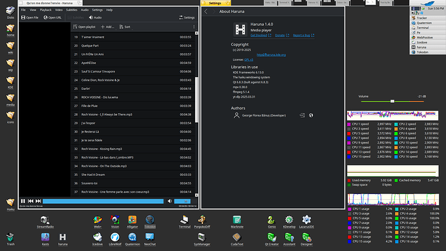Open the Help menu
The height and width of the screenshot is (251, 446).
click(x=109, y=10)
